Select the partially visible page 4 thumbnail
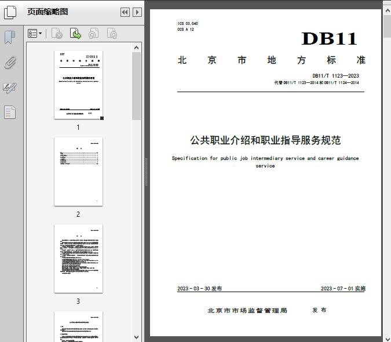391x342 pixels. (78, 326)
